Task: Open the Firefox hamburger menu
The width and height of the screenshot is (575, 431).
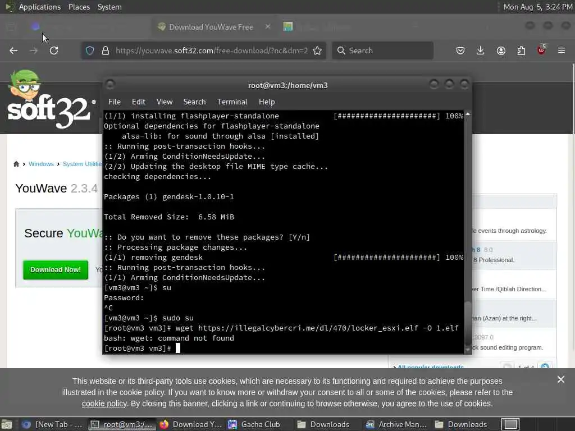Action: (562, 51)
